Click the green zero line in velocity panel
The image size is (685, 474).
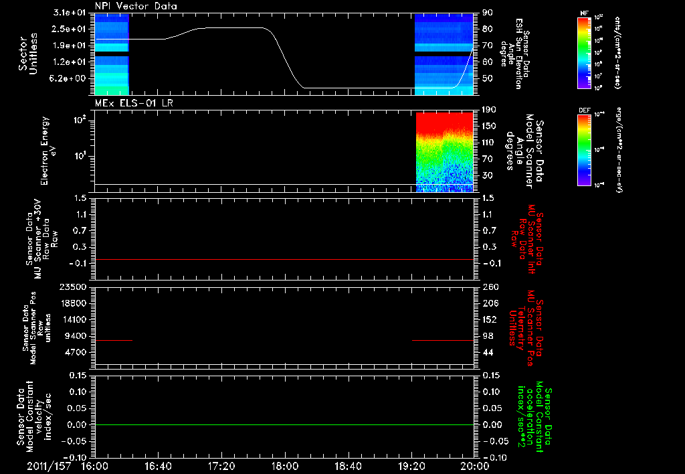(x=284, y=424)
